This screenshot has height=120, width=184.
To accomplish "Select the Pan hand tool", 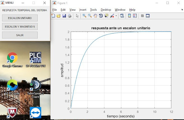I will tap(95, 16).
